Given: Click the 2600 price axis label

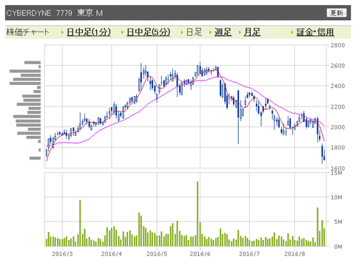Looking at the screenshot, I should pos(337,66).
